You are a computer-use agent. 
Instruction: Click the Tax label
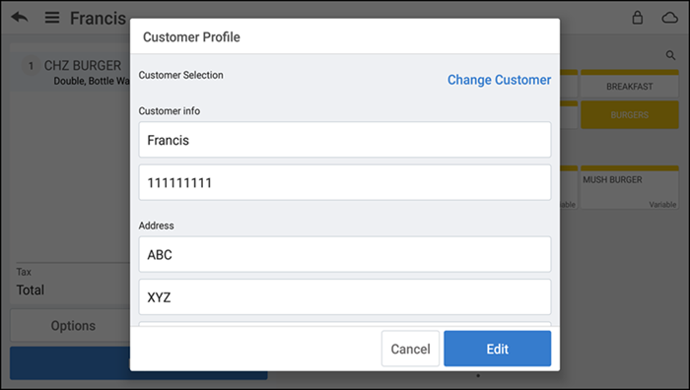[x=24, y=272]
